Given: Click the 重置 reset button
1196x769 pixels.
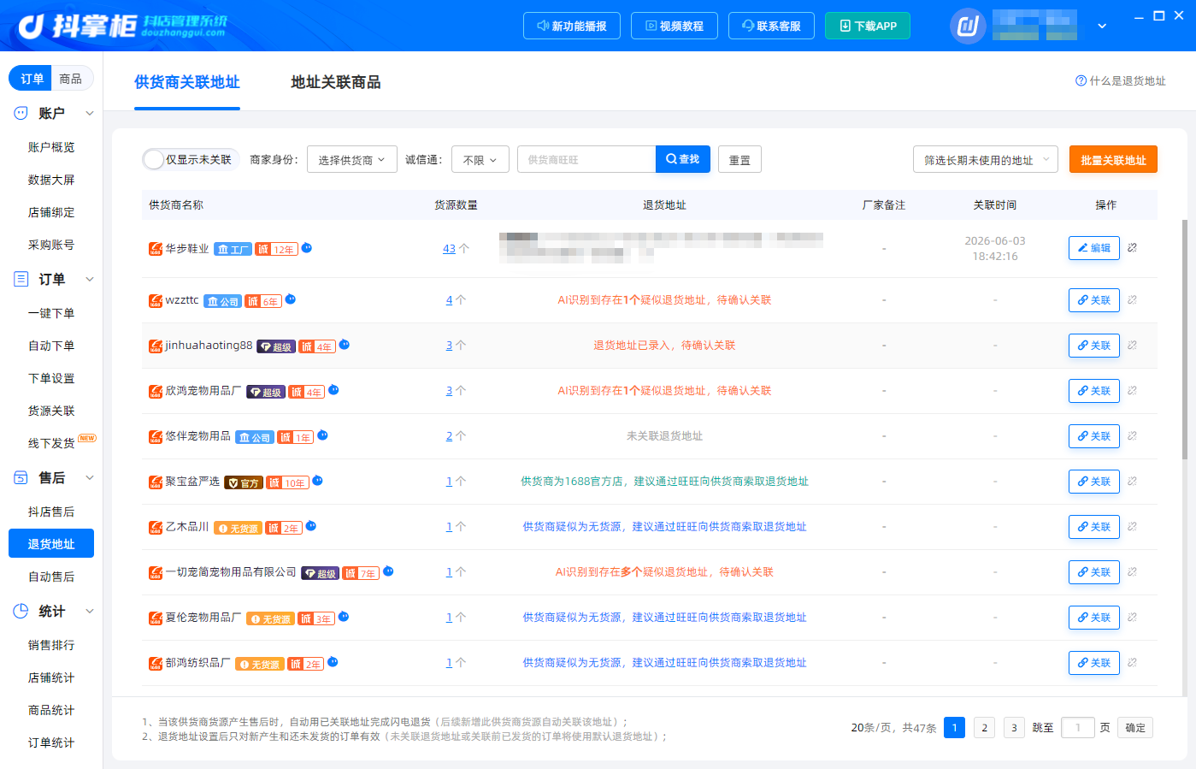Looking at the screenshot, I should point(739,160).
